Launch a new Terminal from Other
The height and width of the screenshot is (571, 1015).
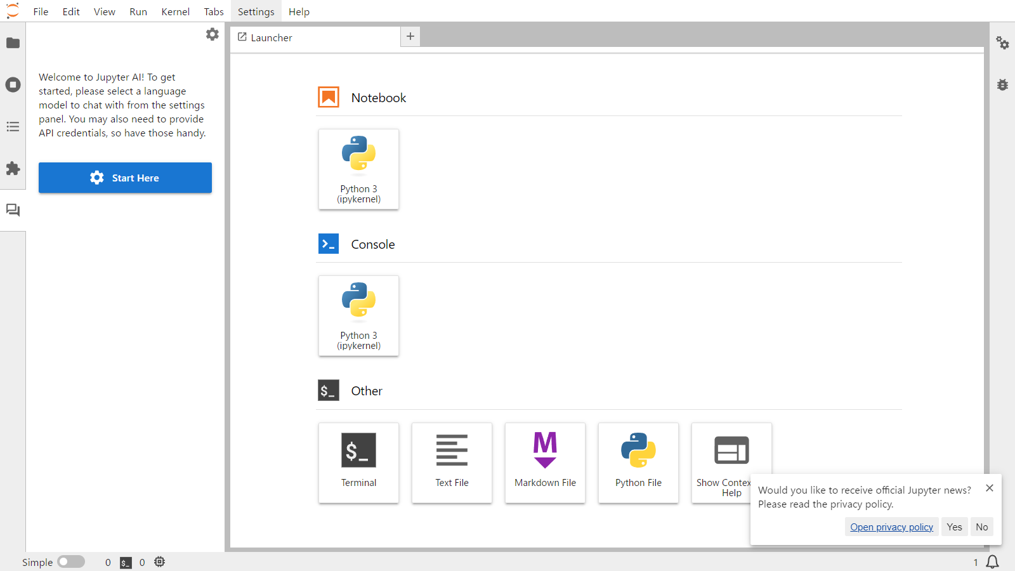point(358,463)
